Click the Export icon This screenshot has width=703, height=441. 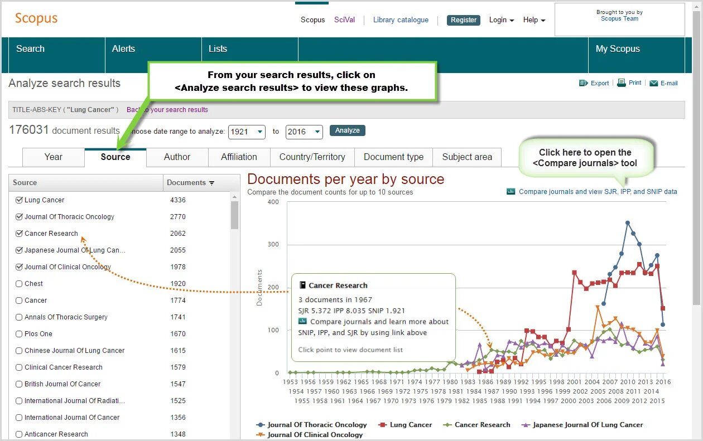coord(584,83)
